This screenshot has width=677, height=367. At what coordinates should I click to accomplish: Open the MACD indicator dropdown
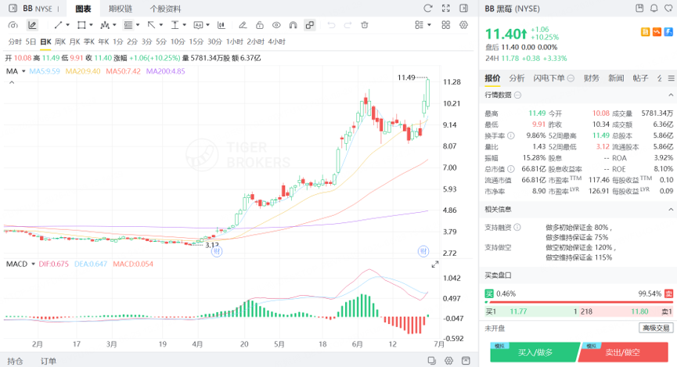click(33, 264)
